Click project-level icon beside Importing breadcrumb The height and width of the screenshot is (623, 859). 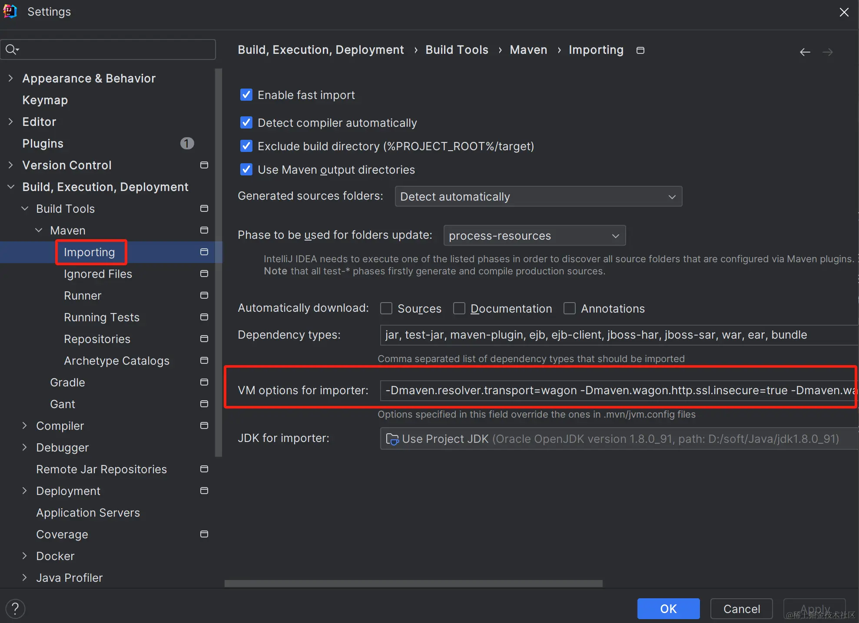coord(640,50)
